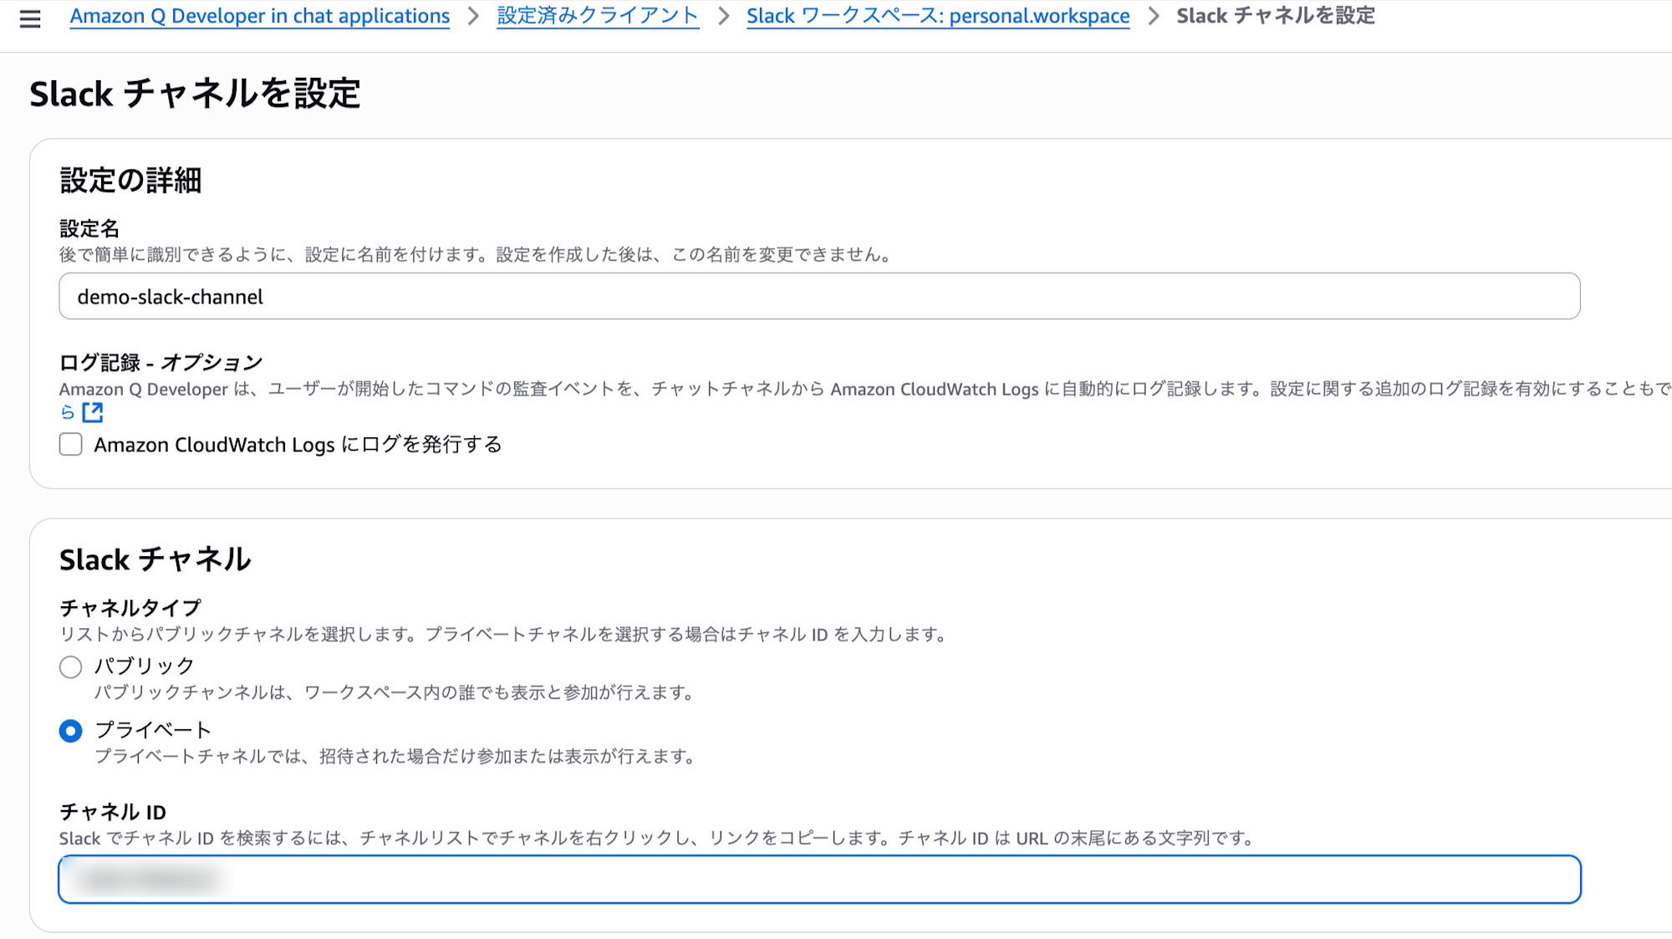Go to Amazon Q Developer in chat applications breadcrumb
This screenshot has height=939, width=1672.
[x=260, y=16]
